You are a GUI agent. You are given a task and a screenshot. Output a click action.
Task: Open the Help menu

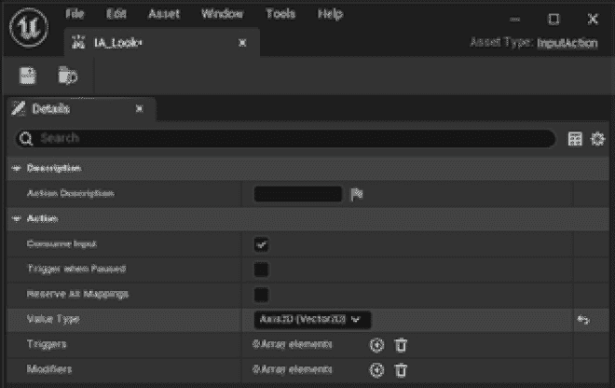coord(330,14)
